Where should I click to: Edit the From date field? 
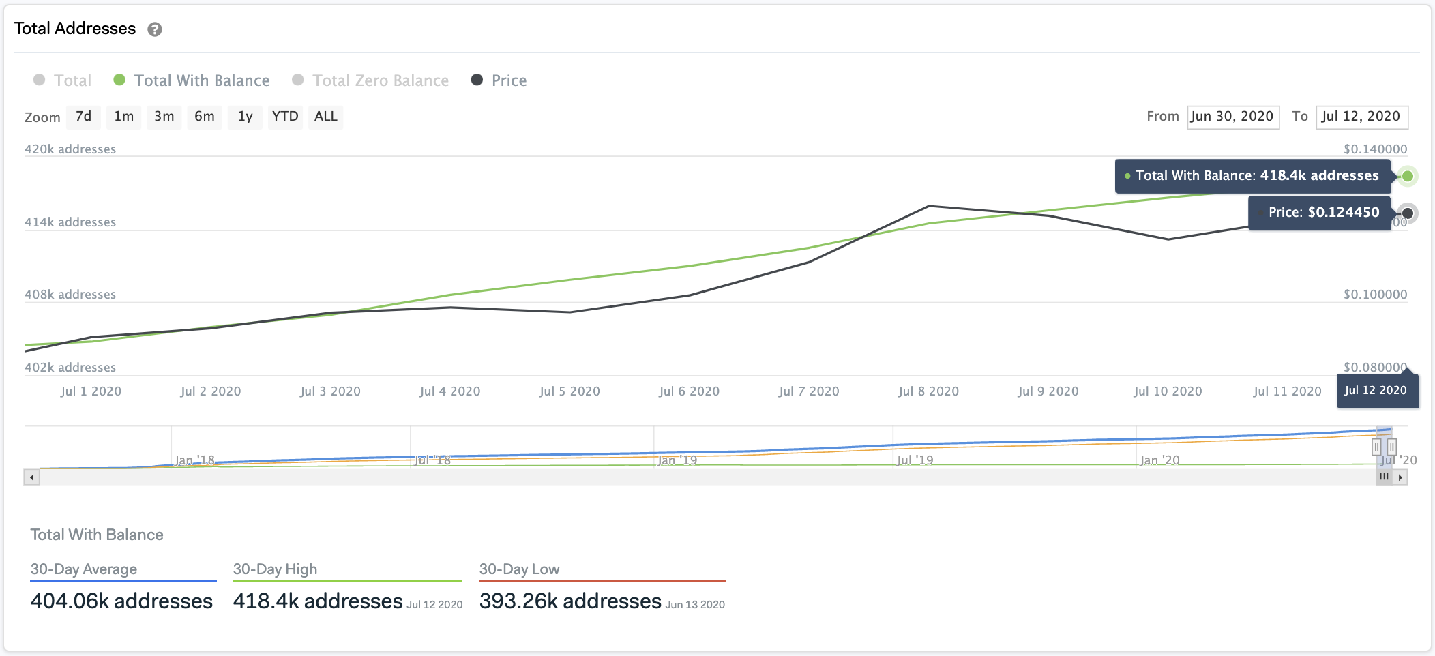[x=1233, y=117]
